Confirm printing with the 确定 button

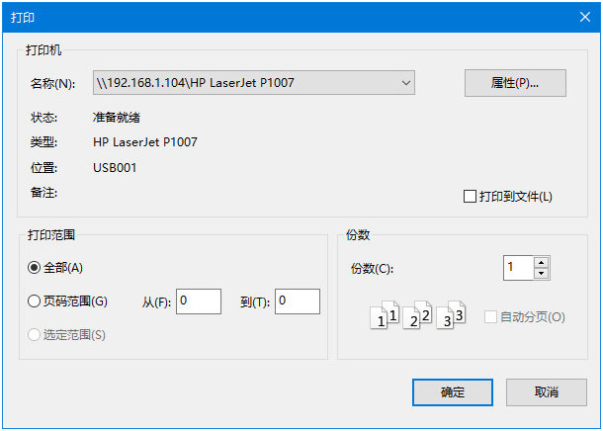point(452,392)
